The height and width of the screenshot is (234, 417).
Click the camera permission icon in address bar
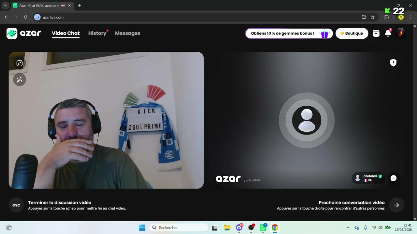click(37, 17)
